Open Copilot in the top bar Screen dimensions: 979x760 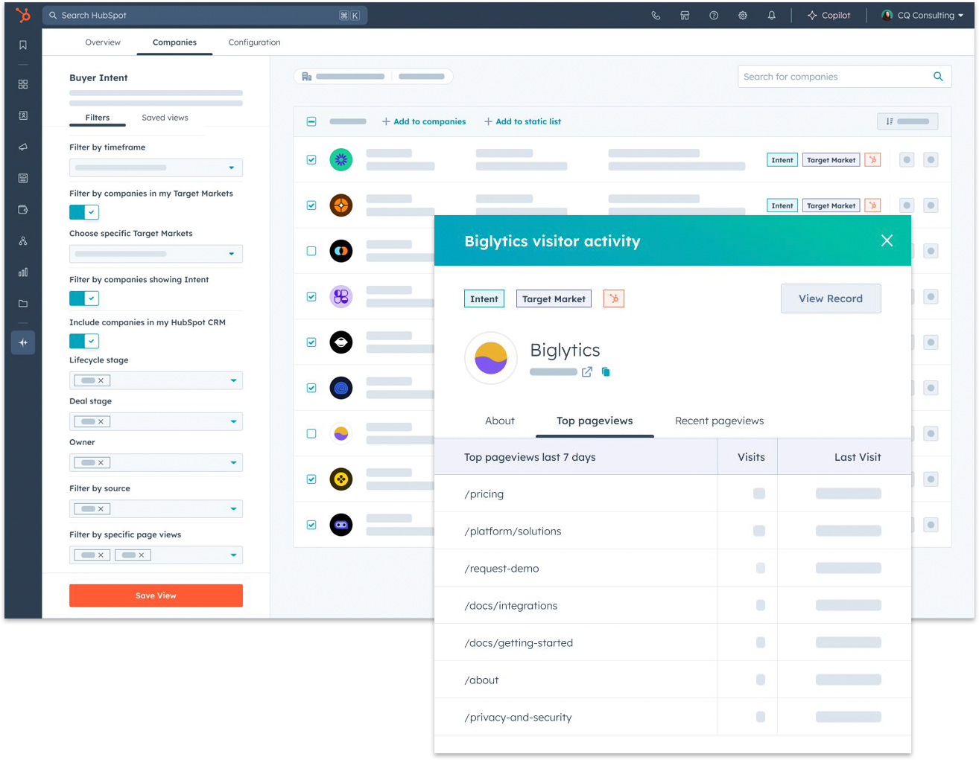(828, 15)
